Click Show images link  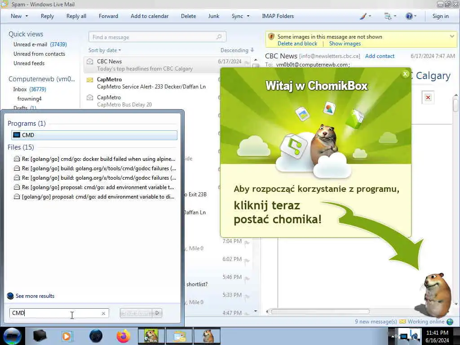tap(345, 44)
